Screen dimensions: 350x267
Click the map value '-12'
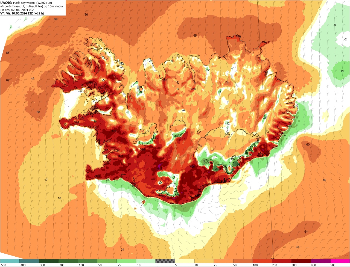227,124
